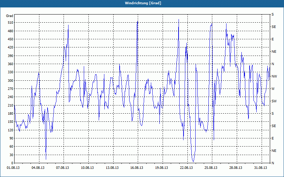Select the "Grad" unit label on the y-axis

10,16
